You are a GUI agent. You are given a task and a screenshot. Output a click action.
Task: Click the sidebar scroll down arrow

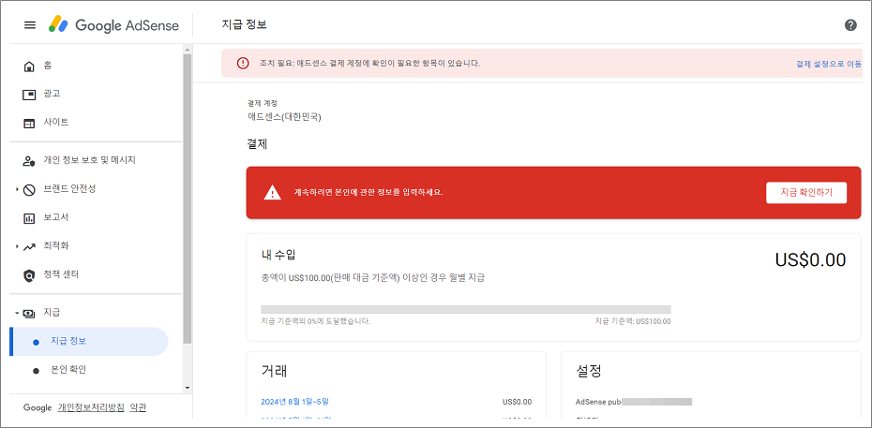[x=188, y=388]
